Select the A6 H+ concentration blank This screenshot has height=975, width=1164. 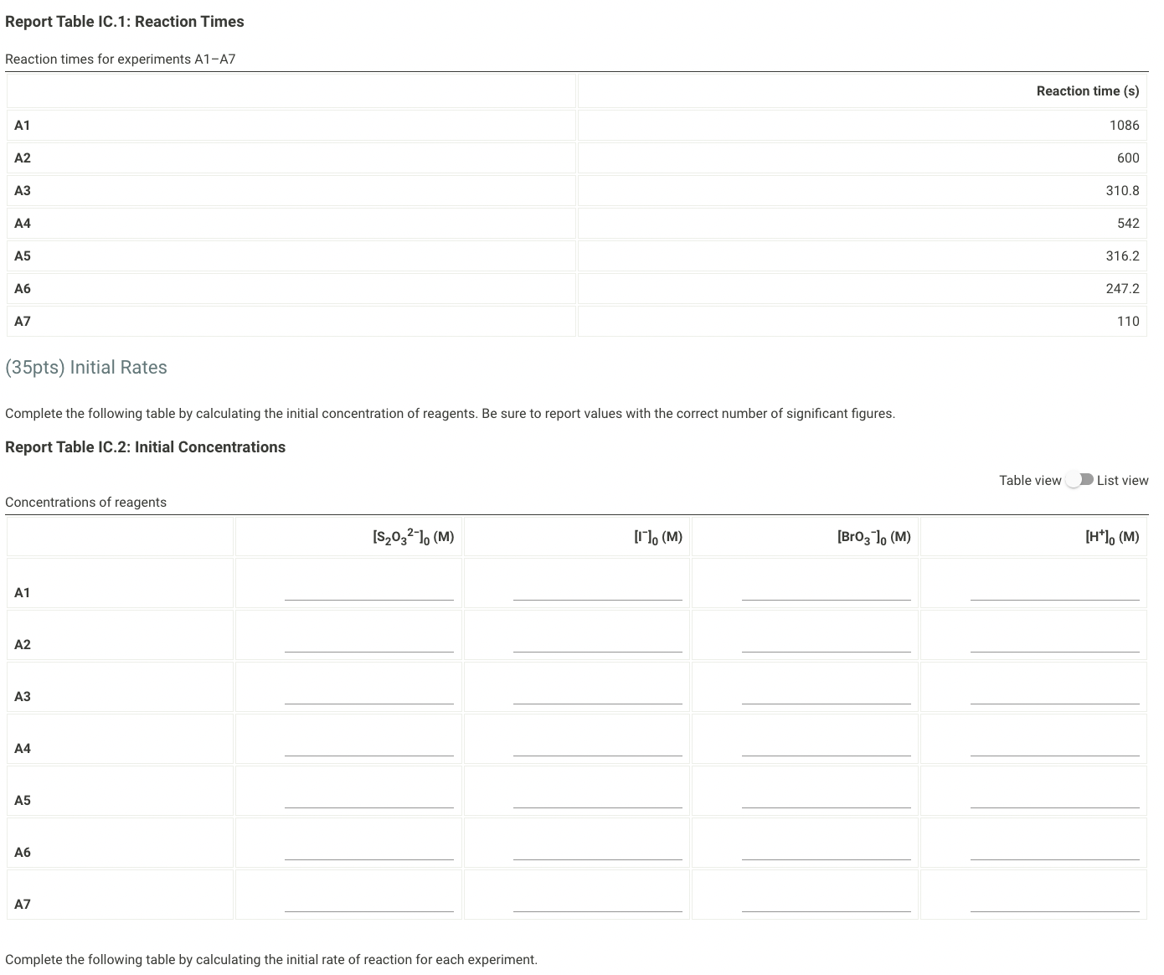pyautogui.click(x=1055, y=849)
